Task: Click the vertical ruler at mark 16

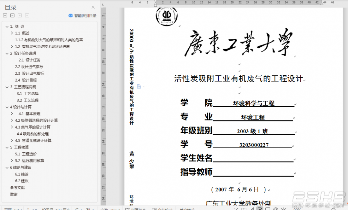Action: tap(103, 96)
